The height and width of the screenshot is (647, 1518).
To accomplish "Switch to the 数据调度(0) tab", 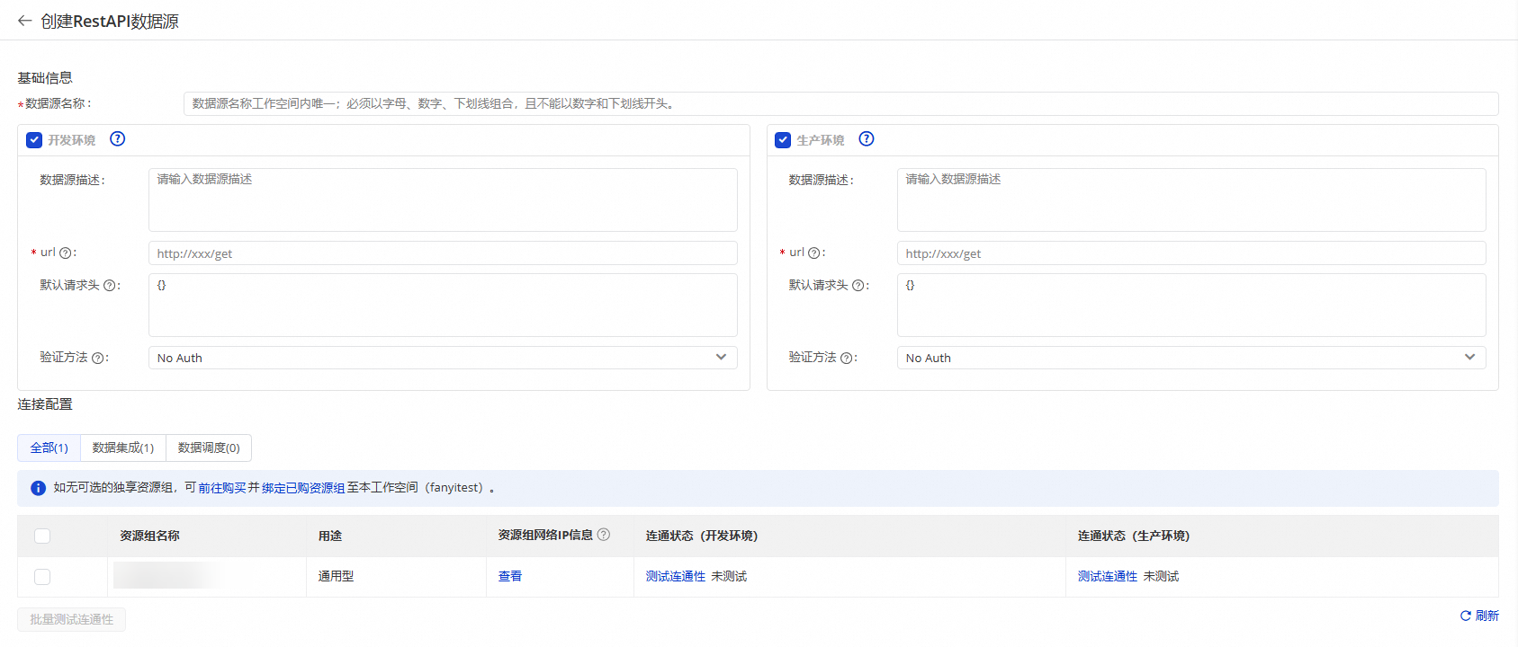I will click(x=209, y=448).
